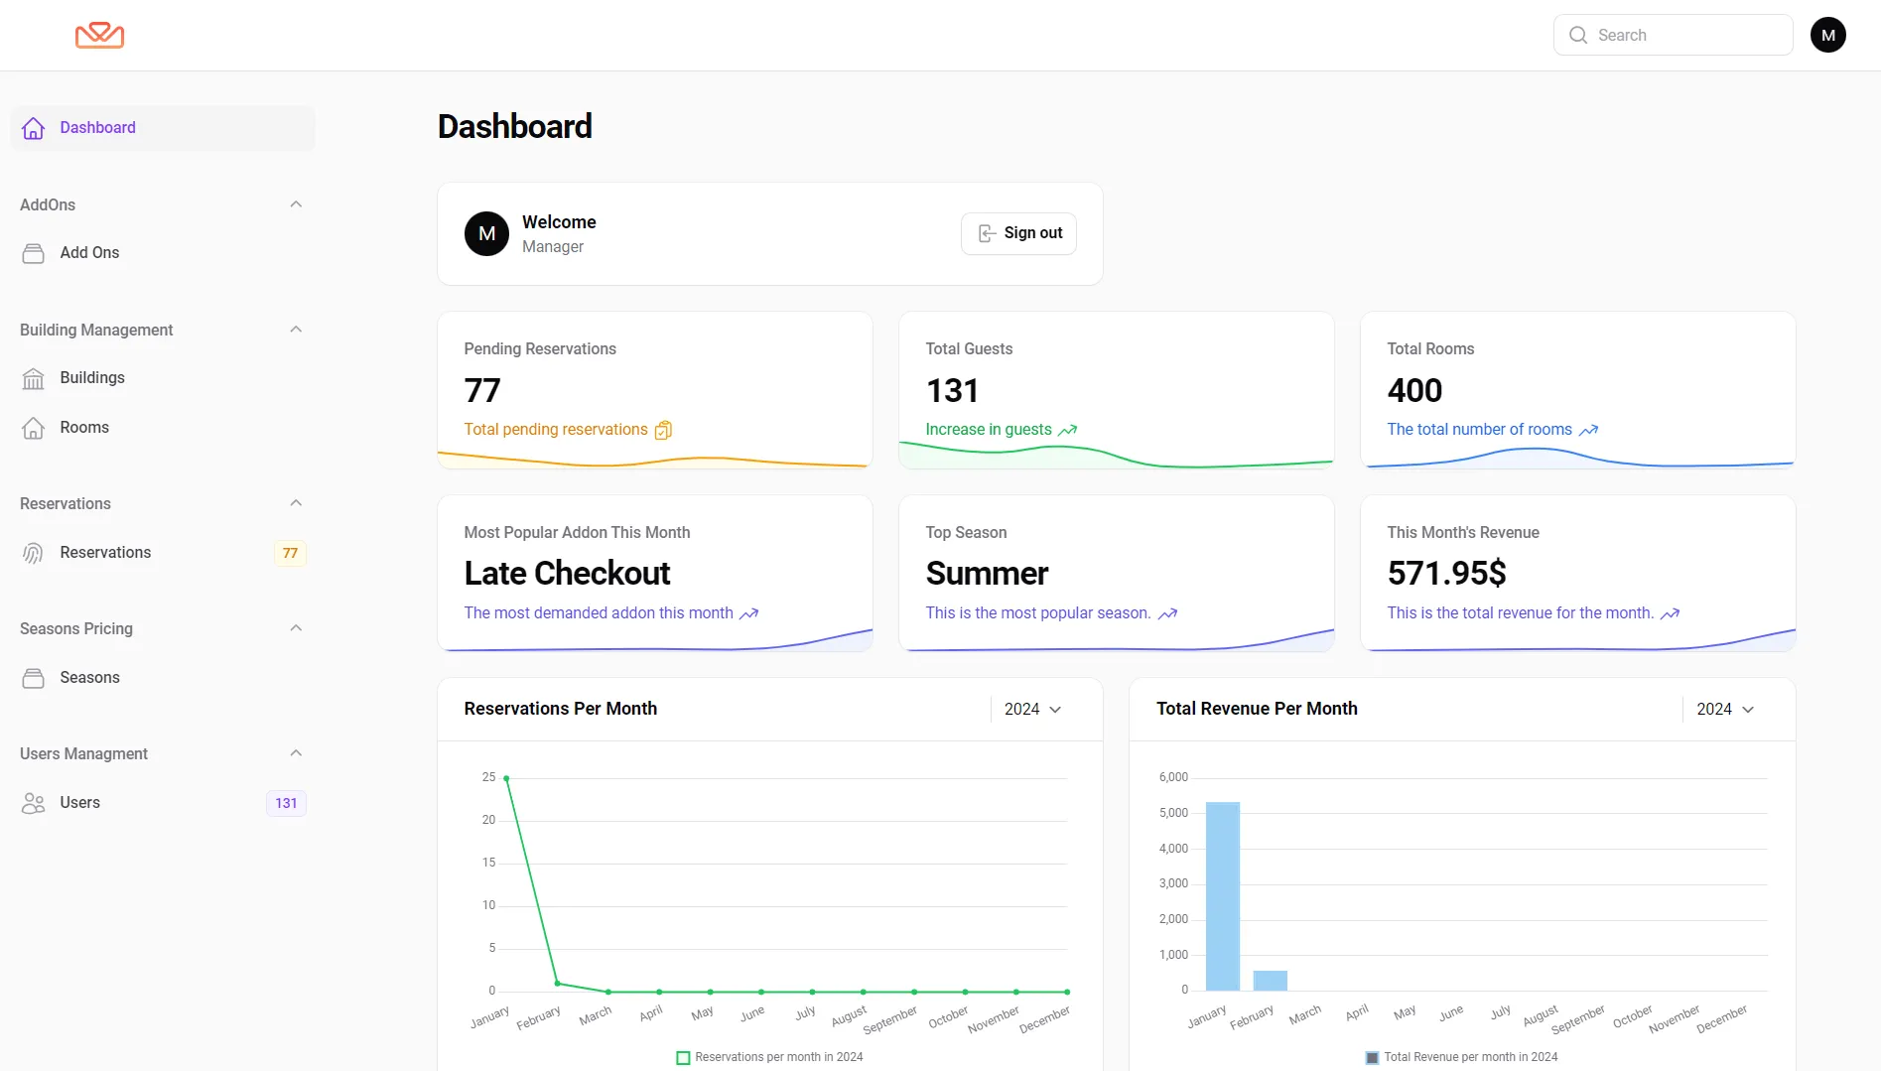Screen dimensions: 1881x1071
Task: Click the fingerprint icon next to Reservations
Action: click(34, 553)
